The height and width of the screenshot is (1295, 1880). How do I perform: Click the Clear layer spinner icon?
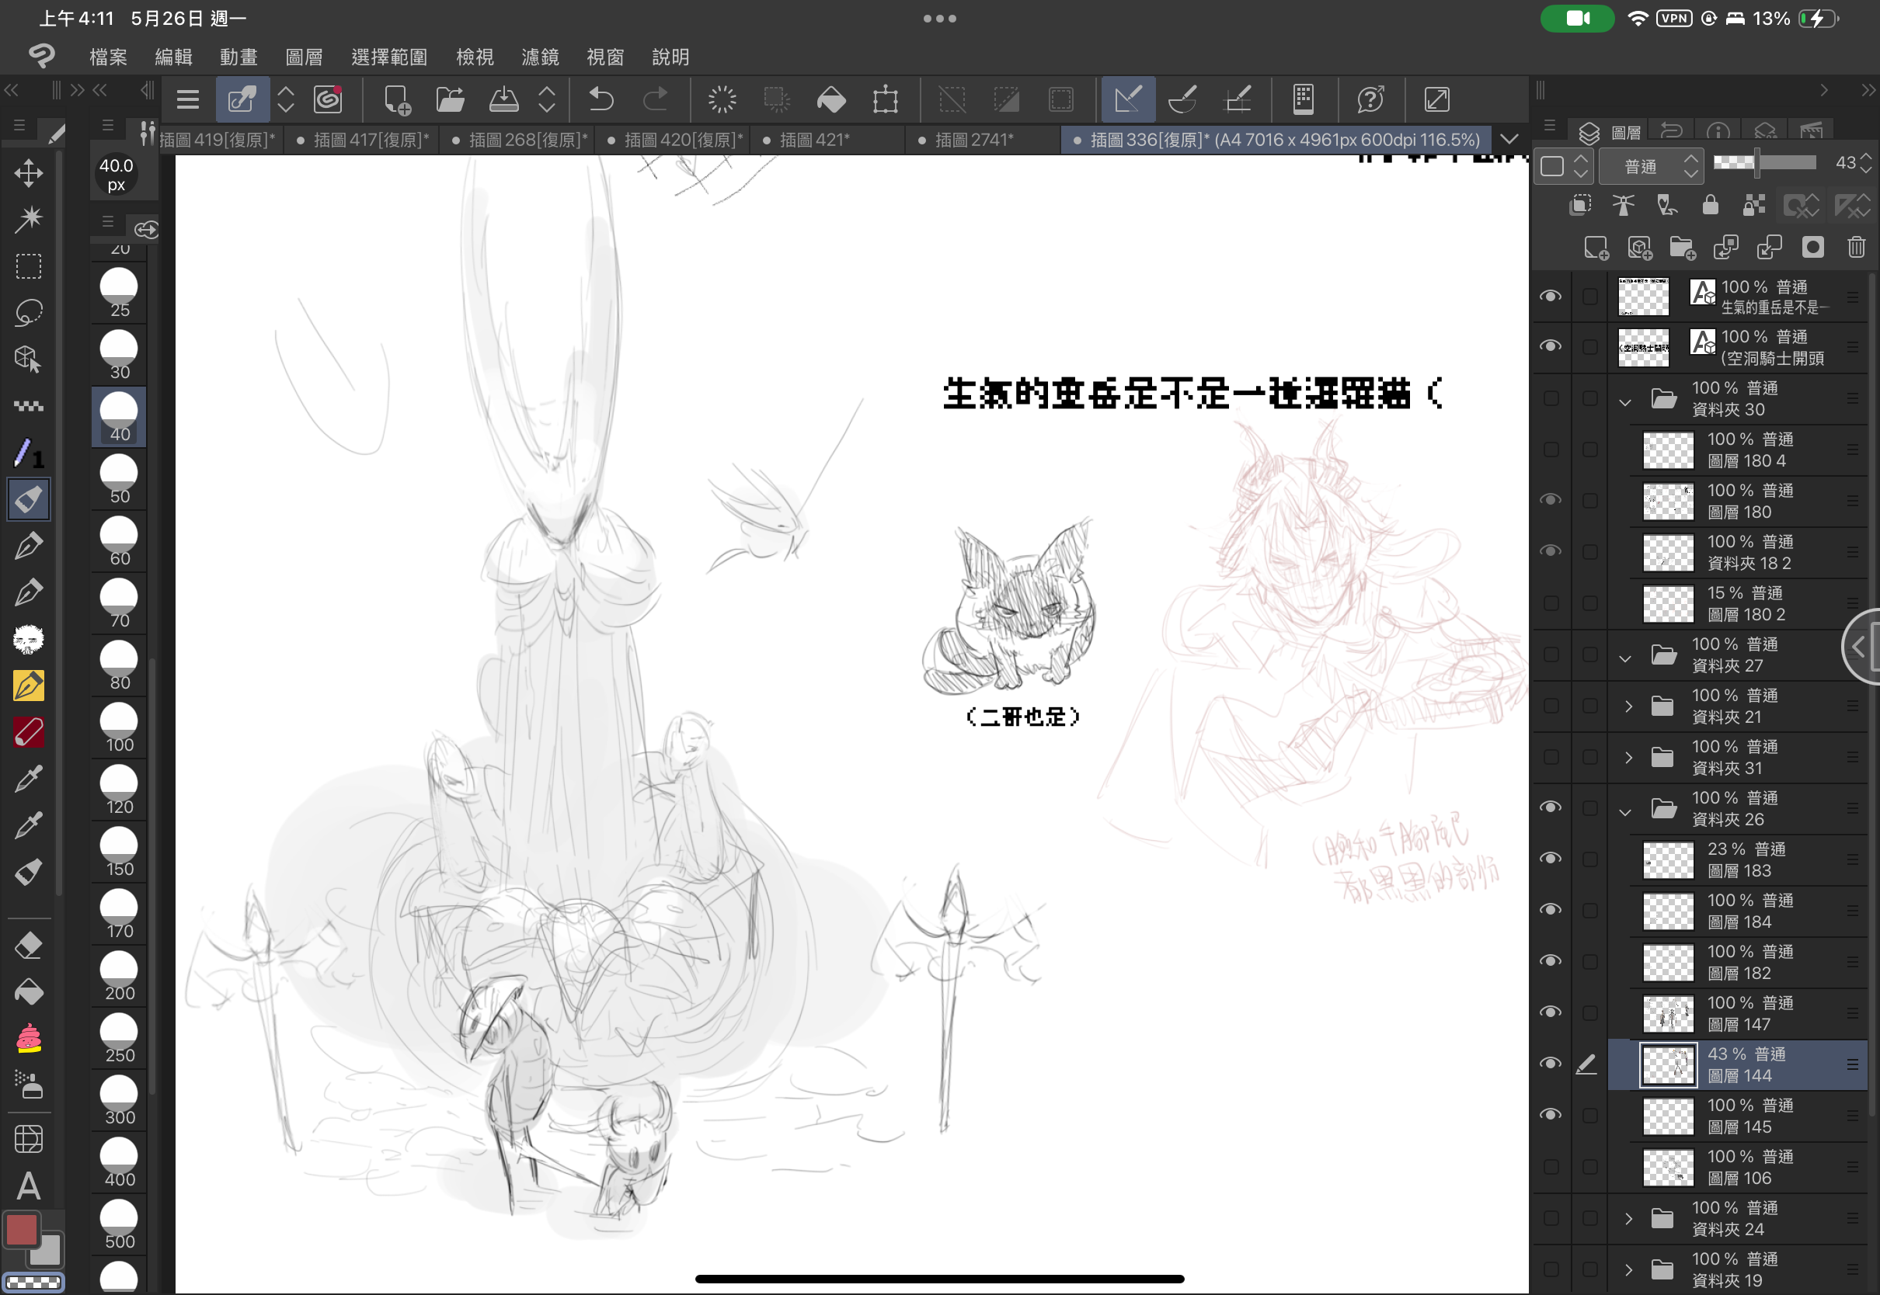tap(722, 100)
